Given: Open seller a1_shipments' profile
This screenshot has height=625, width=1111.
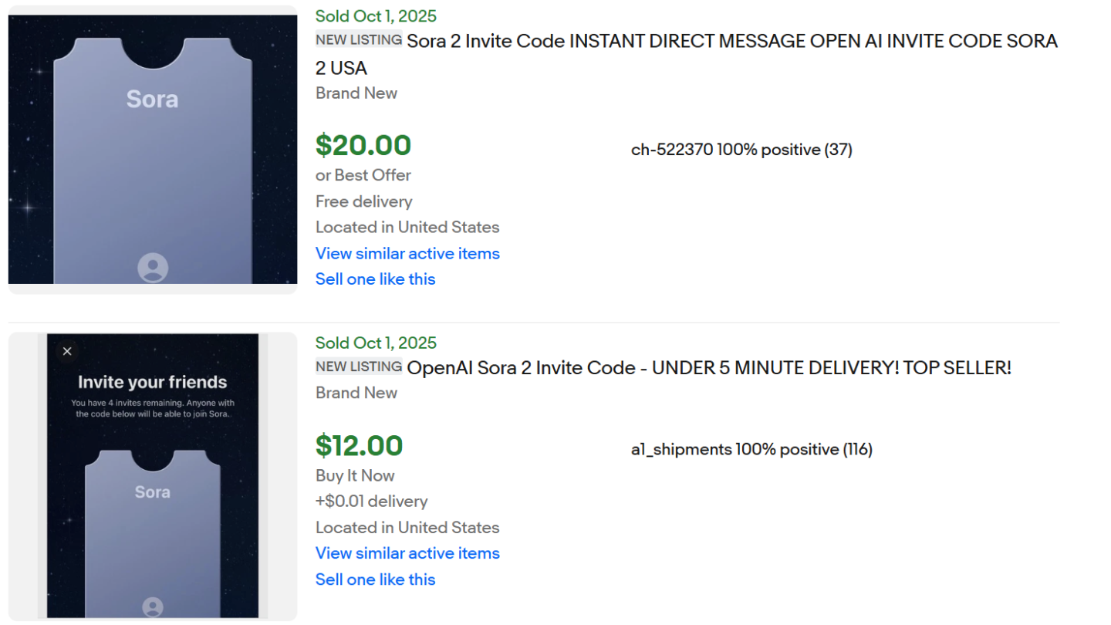Looking at the screenshot, I should pyautogui.click(x=681, y=449).
